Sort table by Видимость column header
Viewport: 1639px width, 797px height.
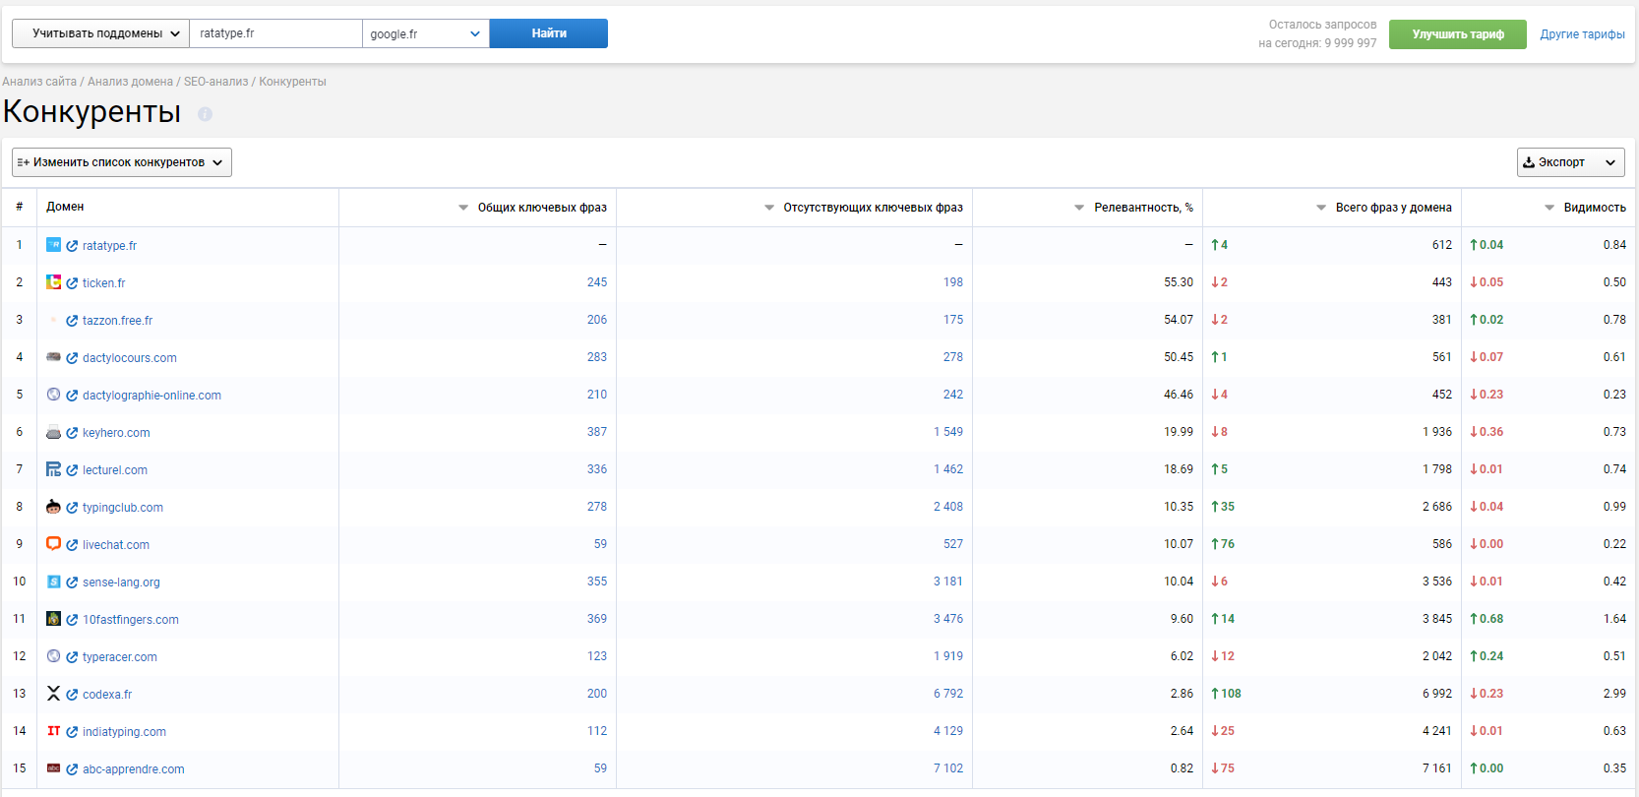click(x=1593, y=208)
